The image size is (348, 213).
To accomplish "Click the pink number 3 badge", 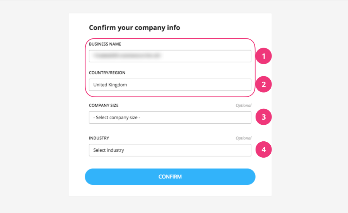I will [264, 117].
